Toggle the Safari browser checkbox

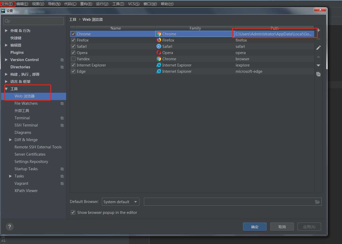pyautogui.click(x=73, y=46)
